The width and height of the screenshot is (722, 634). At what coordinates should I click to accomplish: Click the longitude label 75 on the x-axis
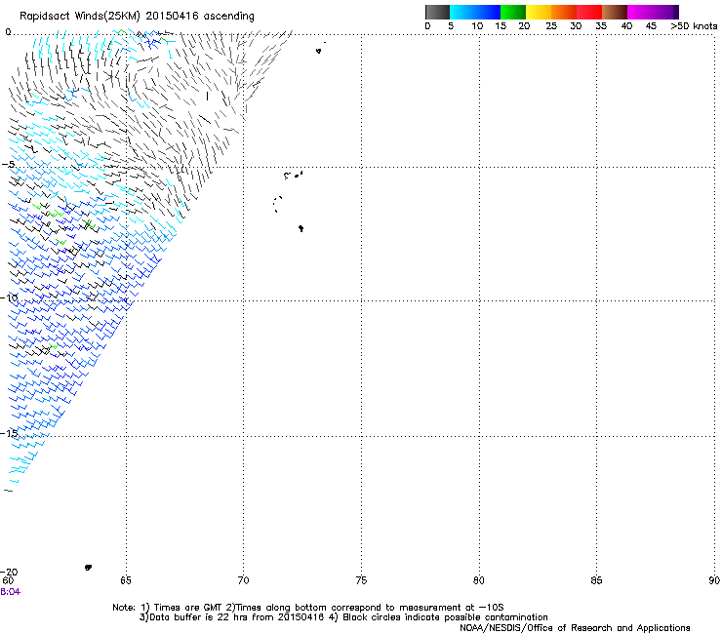361,580
